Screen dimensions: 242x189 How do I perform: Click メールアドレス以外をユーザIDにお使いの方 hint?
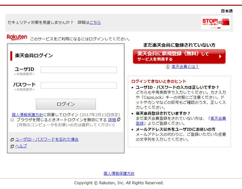176,129
